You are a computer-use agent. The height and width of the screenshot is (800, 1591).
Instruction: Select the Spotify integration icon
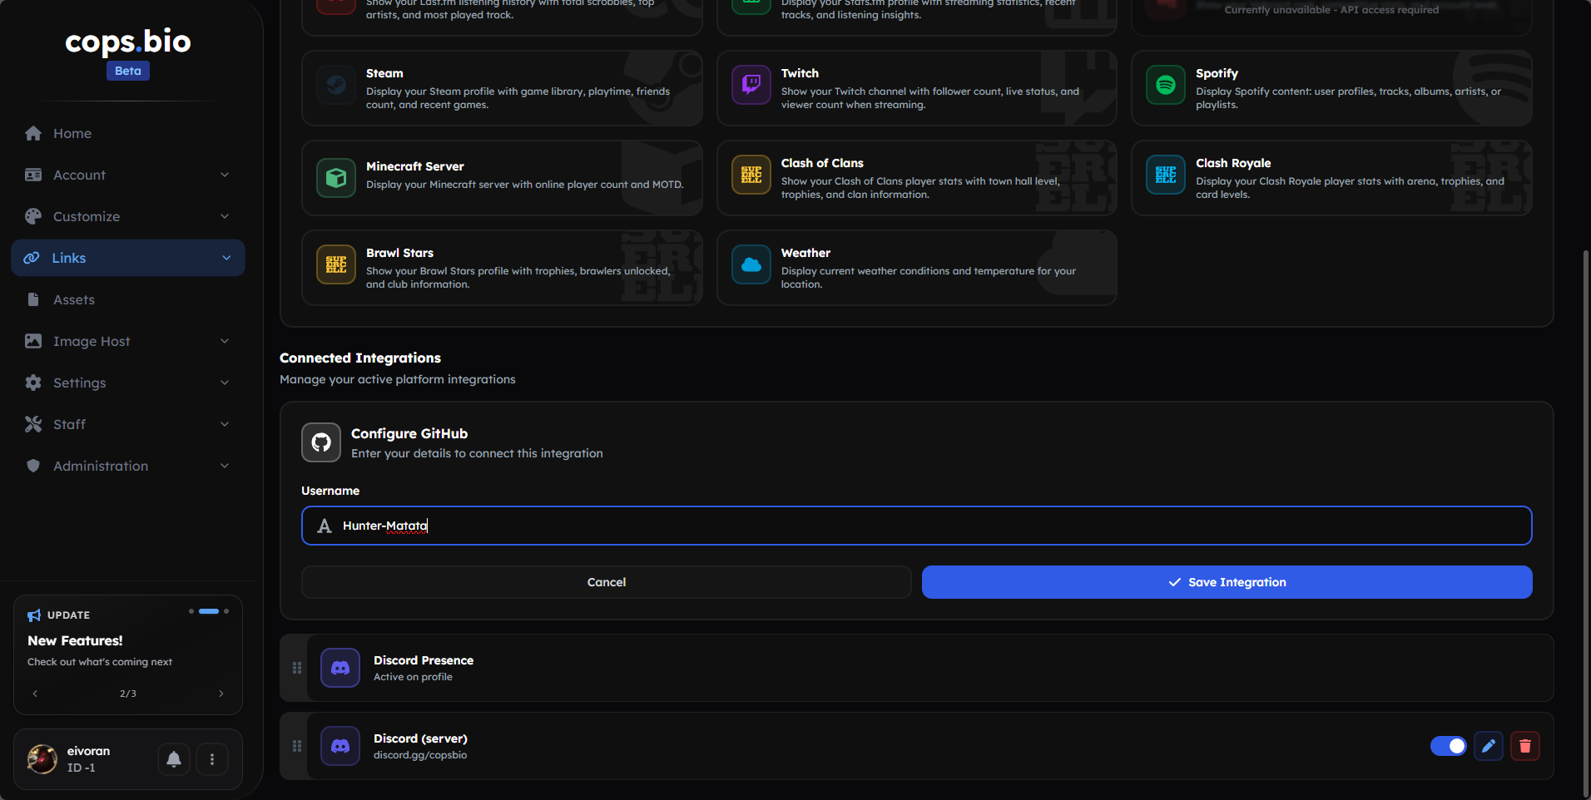click(x=1165, y=86)
